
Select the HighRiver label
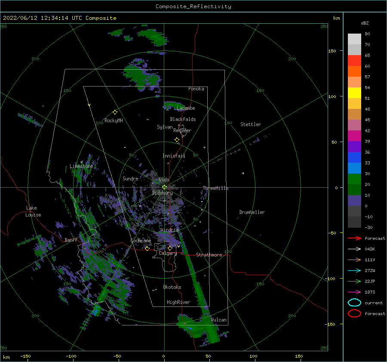coord(178,302)
